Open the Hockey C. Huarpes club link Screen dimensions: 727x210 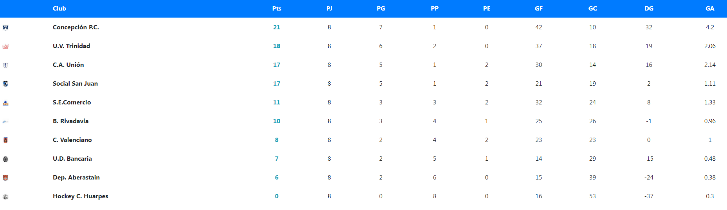point(81,196)
